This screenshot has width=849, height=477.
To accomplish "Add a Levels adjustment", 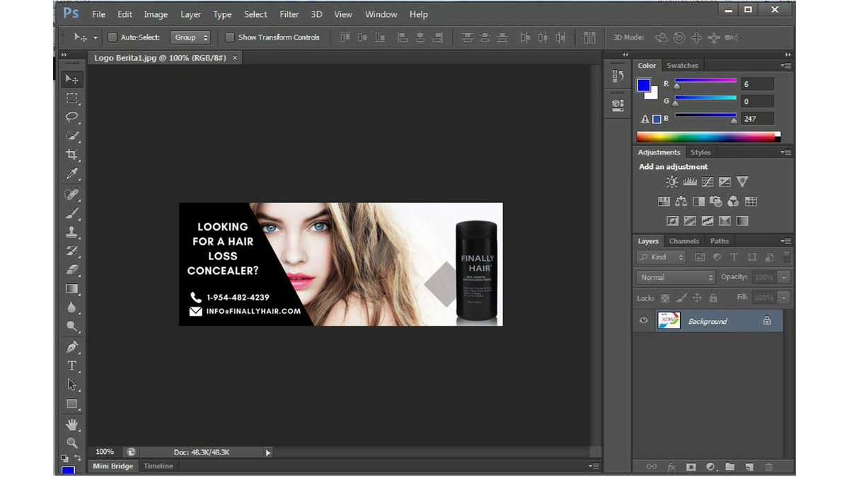I will 690,182.
